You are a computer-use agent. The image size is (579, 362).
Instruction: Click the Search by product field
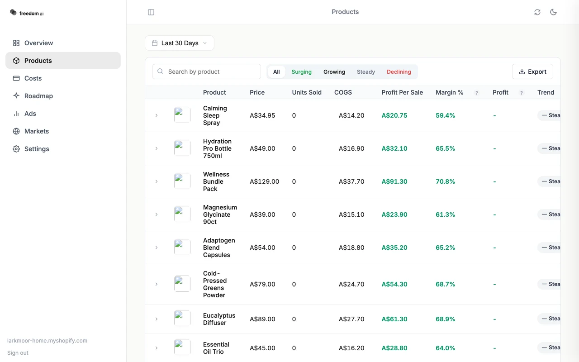click(x=207, y=71)
